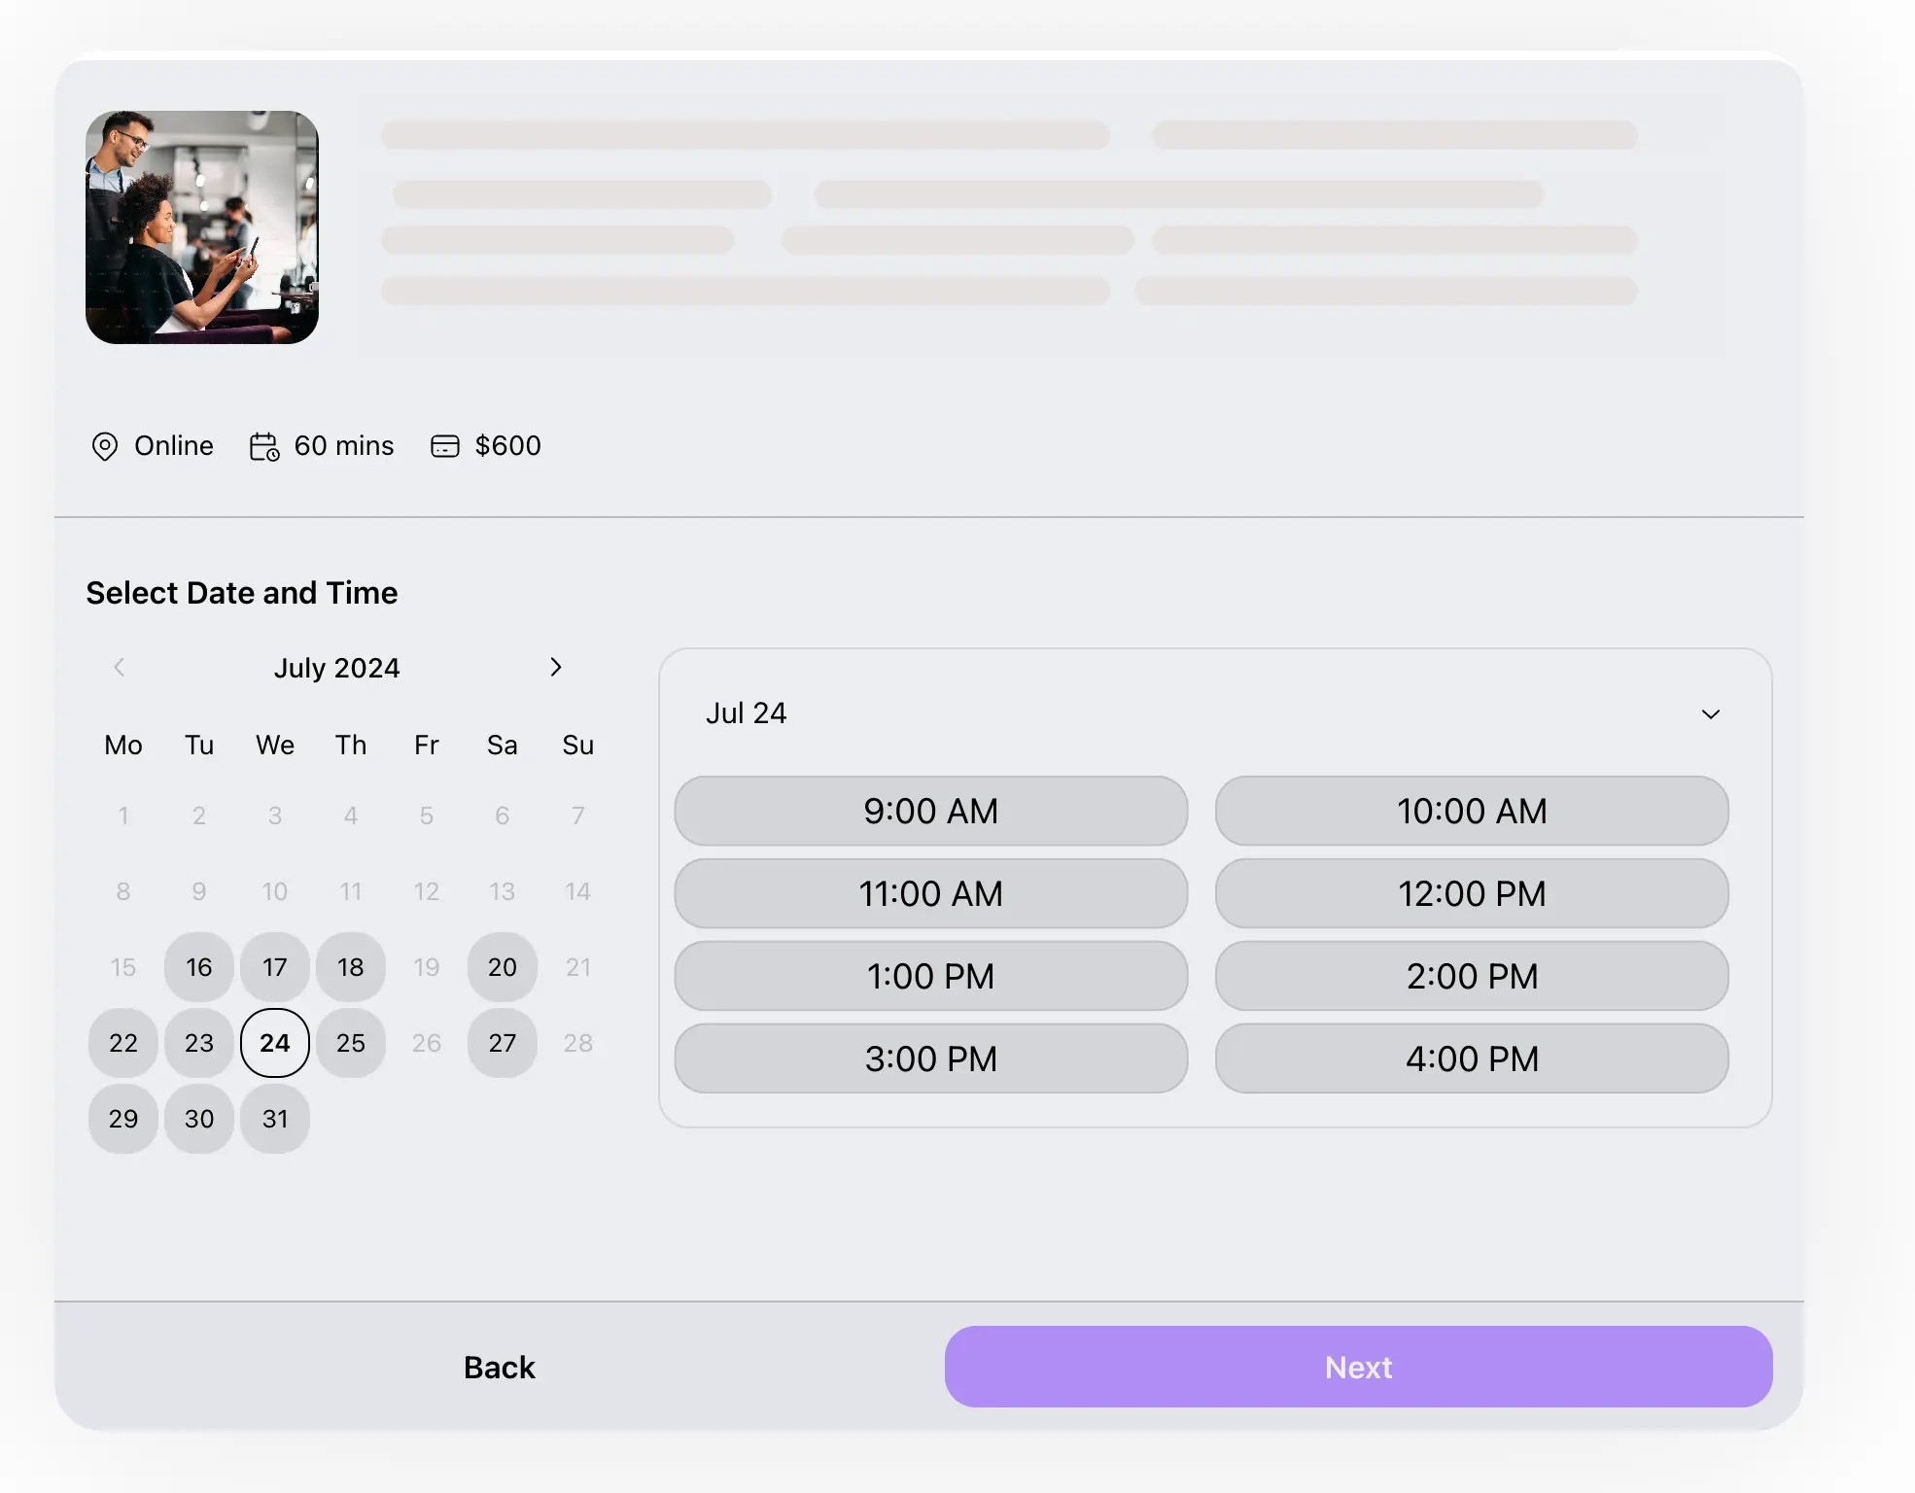Choose the 10:00 AM time slot

coord(1471,811)
